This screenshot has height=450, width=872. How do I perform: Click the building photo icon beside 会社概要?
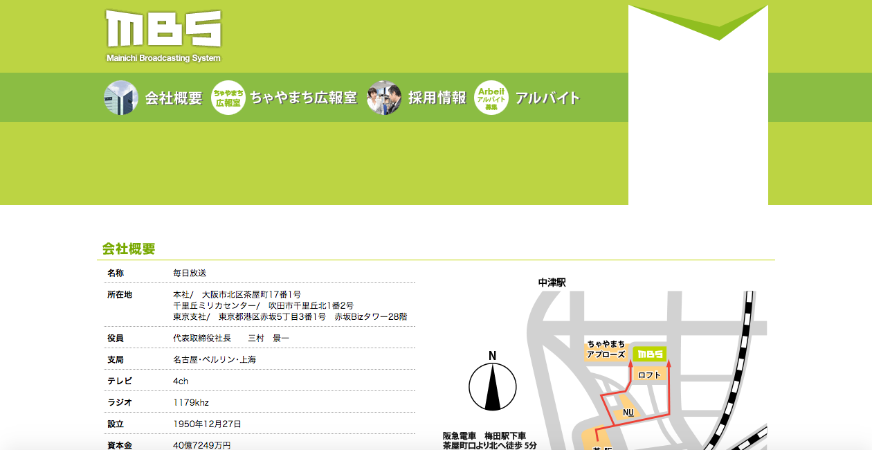(121, 98)
